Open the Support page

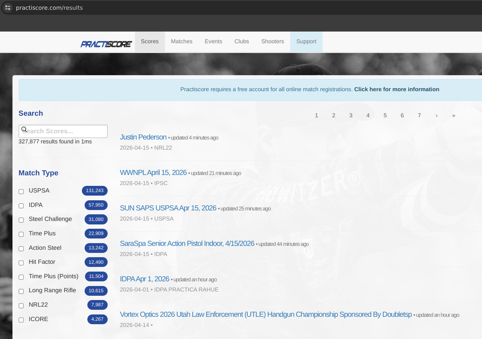306,41
